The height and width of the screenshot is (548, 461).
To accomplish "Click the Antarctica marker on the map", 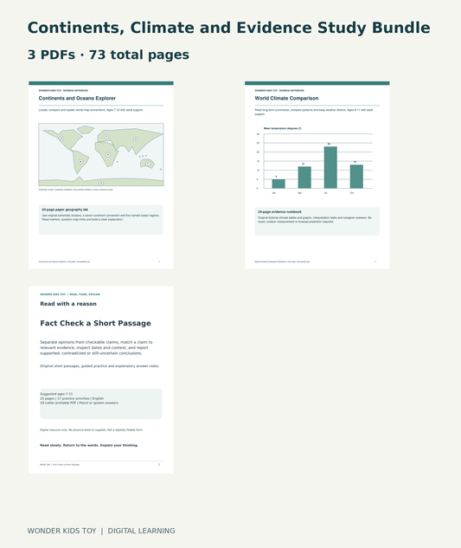I will (101, 183).
